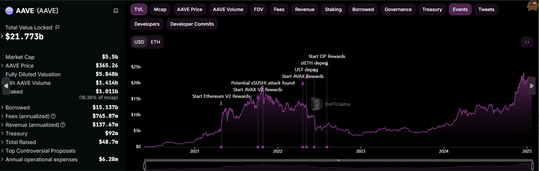Expand the Treasury breakdown row
This screenshot has width=539, height=171.
2,134
